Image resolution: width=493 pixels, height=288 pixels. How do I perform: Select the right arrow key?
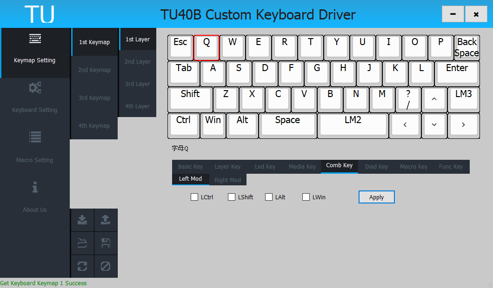tap(463, 125)
